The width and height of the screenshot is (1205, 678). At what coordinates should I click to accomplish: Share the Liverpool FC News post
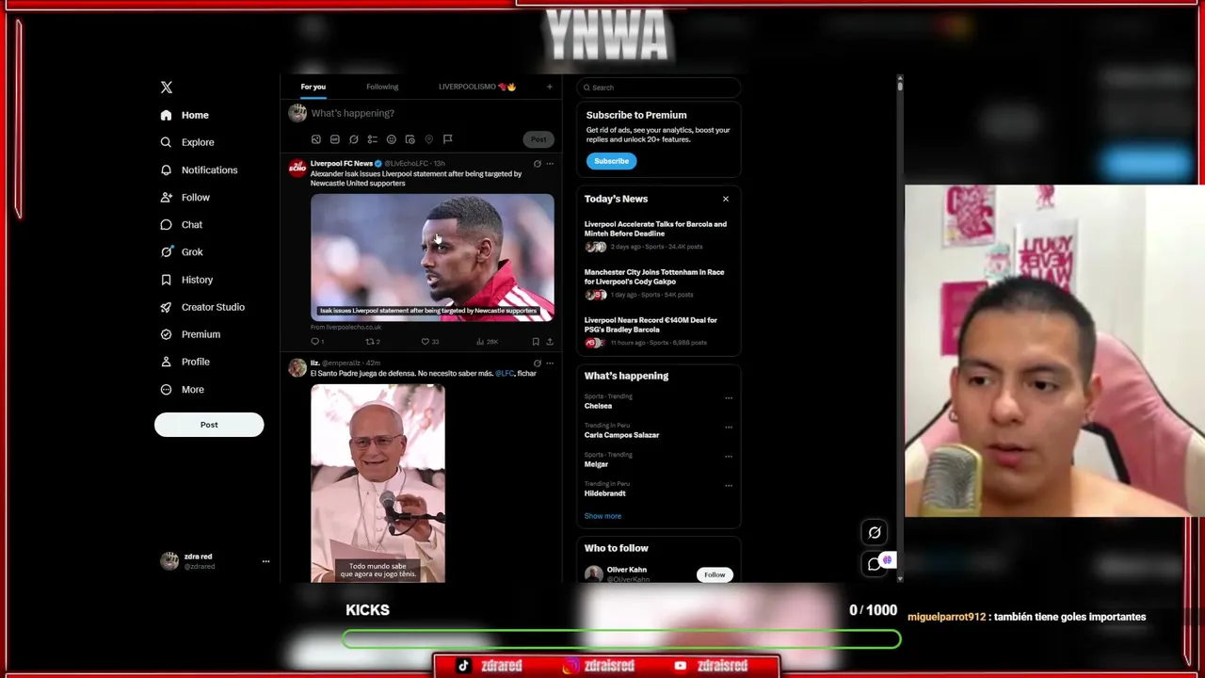550,342
